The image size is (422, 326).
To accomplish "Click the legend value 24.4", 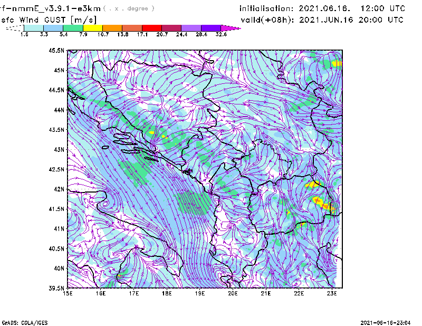I will (181, 34).
